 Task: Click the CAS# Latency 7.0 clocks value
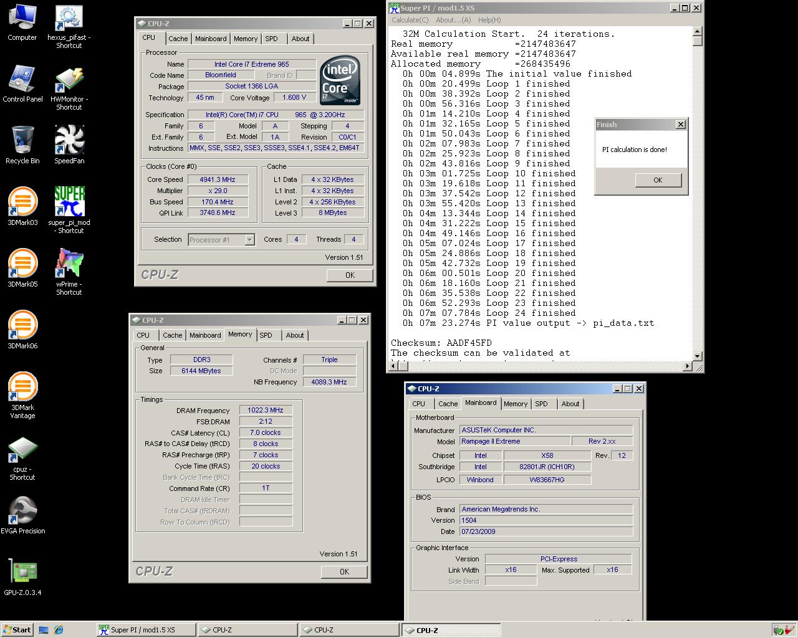point(266,432)
